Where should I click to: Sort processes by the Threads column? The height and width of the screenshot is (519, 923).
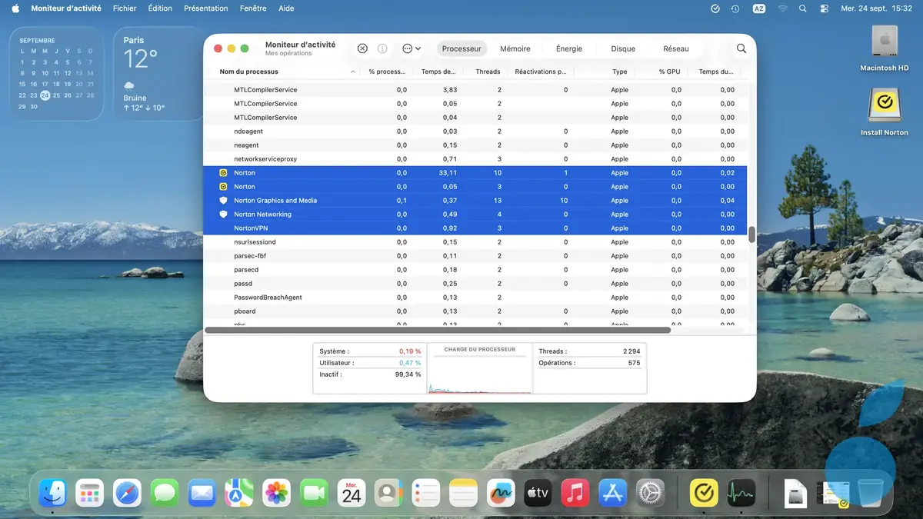[x=487, y=71]
